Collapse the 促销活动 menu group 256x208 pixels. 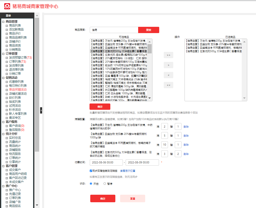(x=3, y=78)
